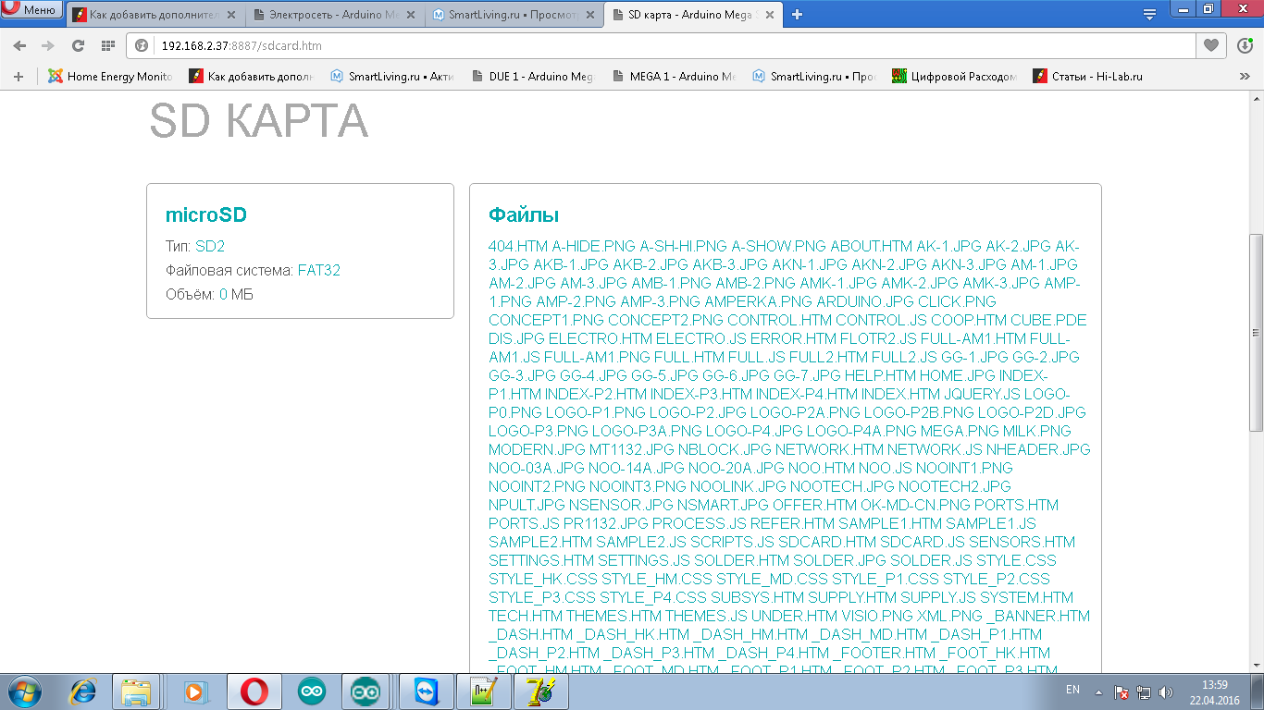1264x710 pixels.
Task: Select the SD карта - Arduino Mega tab
Action: 694,15
